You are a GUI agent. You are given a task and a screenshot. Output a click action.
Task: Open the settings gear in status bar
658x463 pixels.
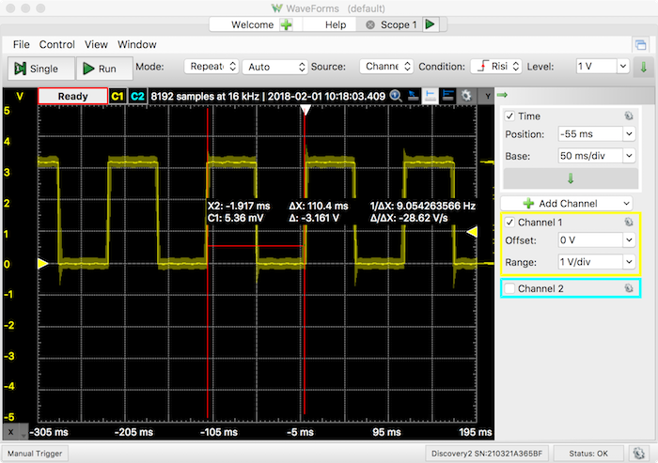pyautogui.click(x=638, y=454)
